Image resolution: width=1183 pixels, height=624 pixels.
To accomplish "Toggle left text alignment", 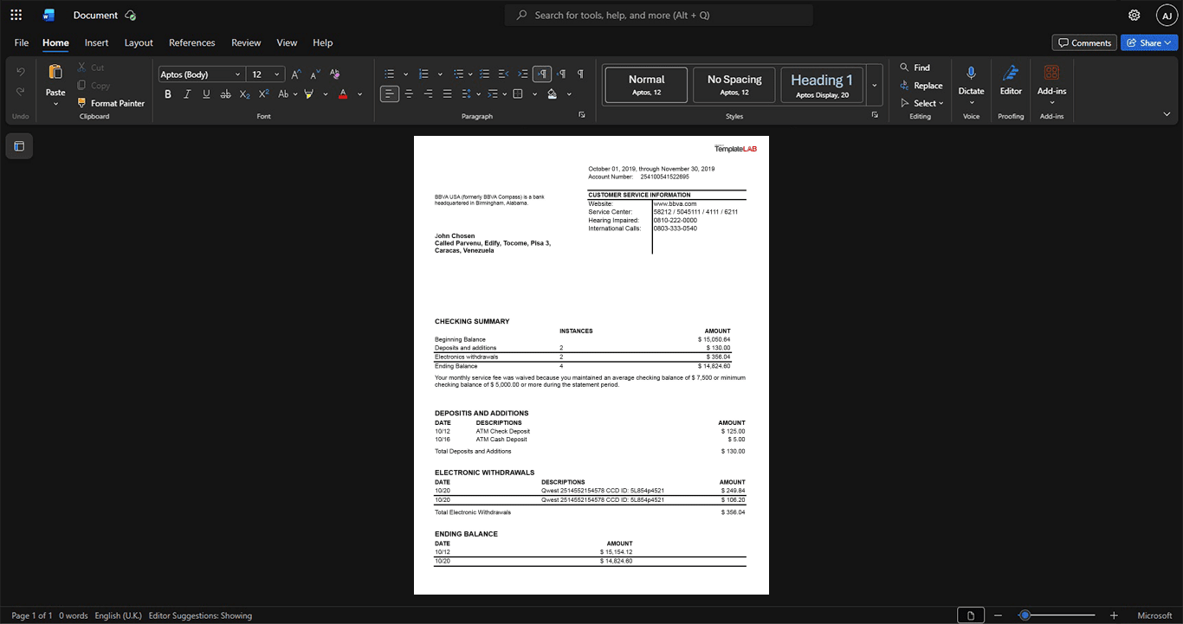I will pos(390,93).
